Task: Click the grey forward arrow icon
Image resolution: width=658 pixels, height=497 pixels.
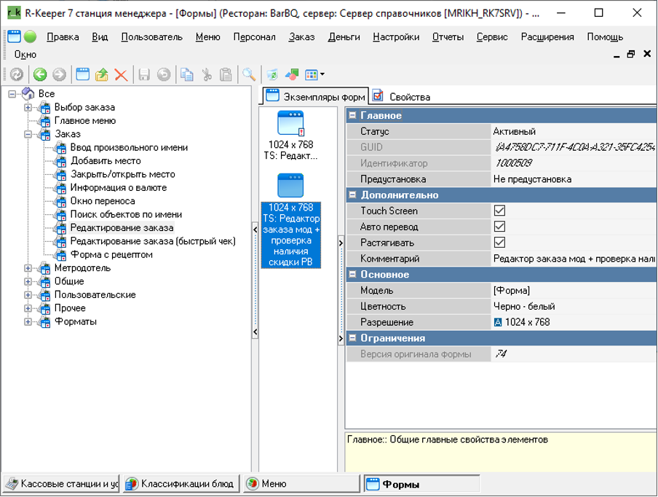Action: pyautogui.click(x=59, y=74)
